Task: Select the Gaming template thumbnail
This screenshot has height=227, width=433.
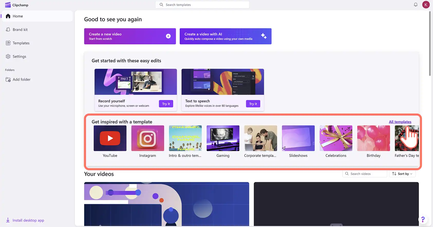Action: coord(223,138)
